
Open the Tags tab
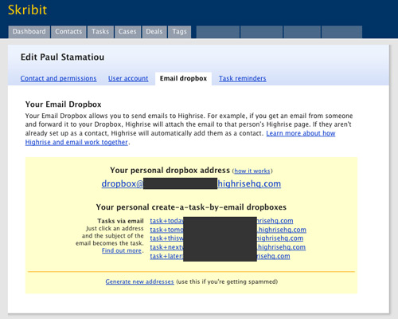pyautogui.click(x=179, y=32)
